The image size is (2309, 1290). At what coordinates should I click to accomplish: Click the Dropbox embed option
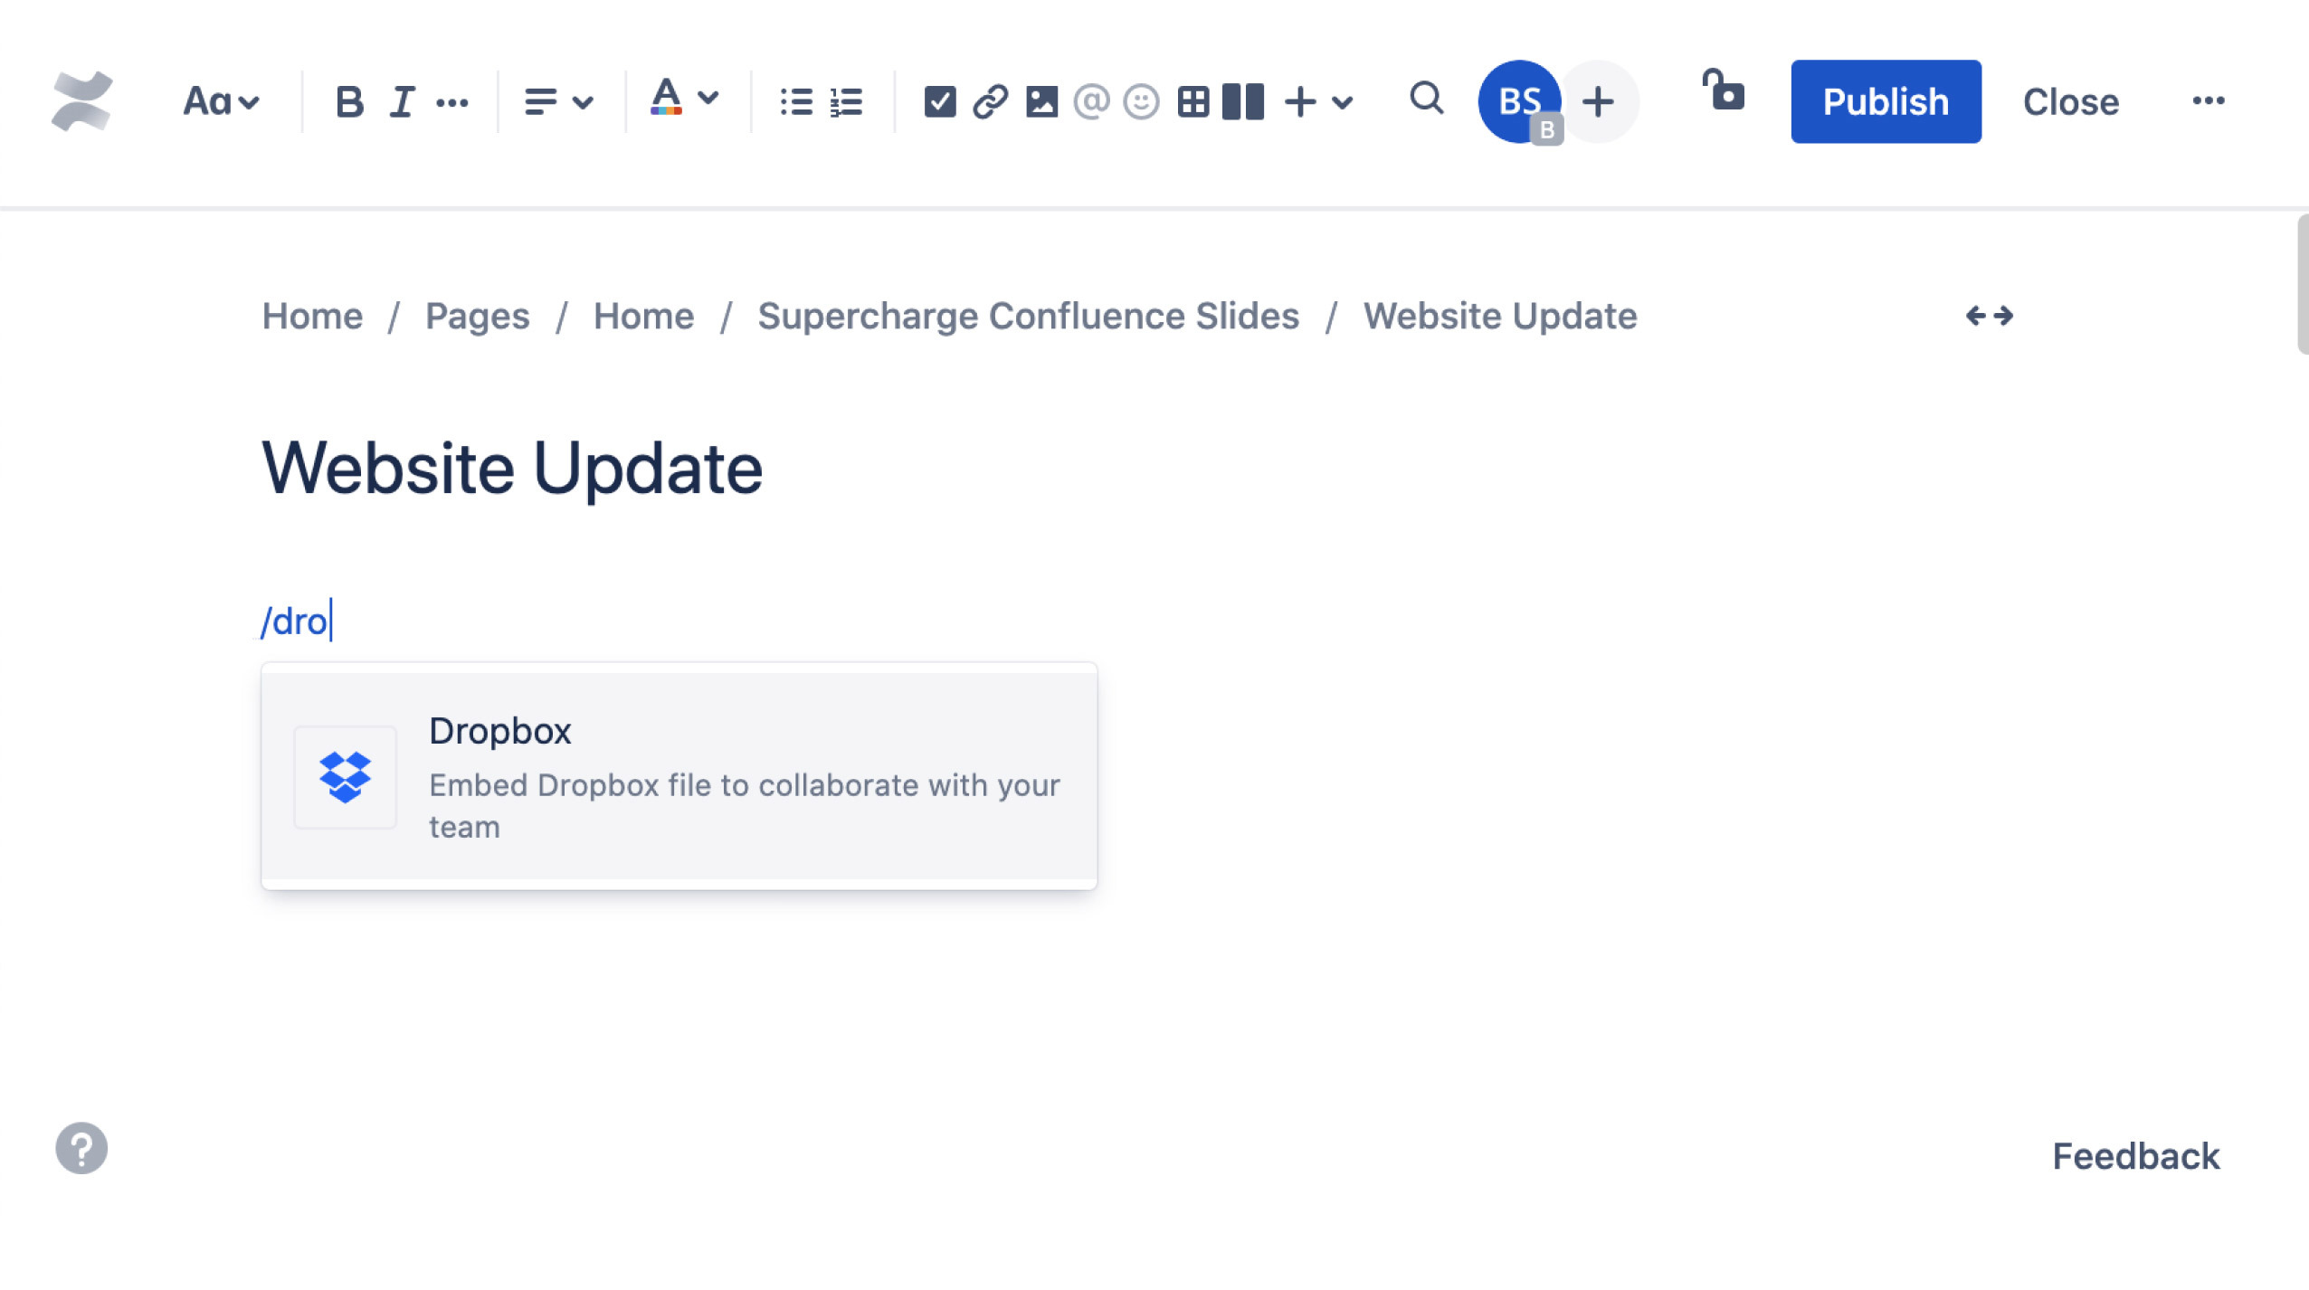click(x=679, y=776)
